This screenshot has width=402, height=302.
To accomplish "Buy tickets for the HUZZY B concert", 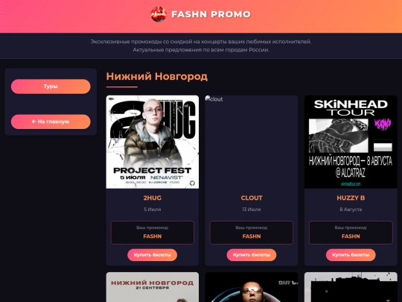I will [x=351, y=255].
